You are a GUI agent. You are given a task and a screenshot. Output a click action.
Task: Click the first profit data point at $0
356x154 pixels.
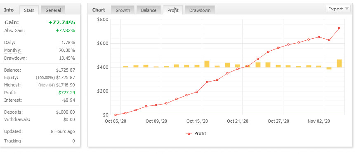click(116, 115)
